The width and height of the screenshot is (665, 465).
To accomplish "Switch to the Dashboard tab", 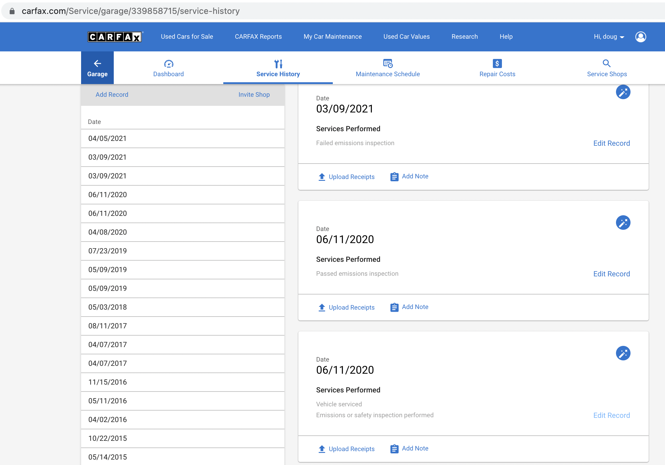I will (169, 68).
